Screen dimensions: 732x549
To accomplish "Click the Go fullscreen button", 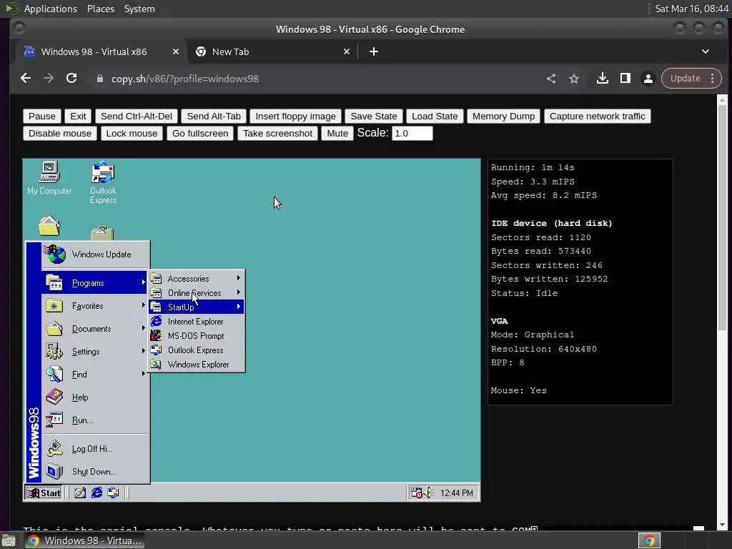I will (x=200, y=134).
